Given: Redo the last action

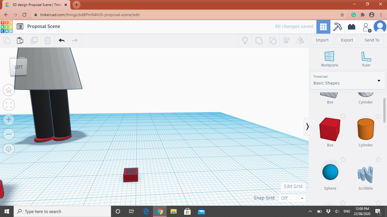Looking at the screenshot, I should [75, 40].
